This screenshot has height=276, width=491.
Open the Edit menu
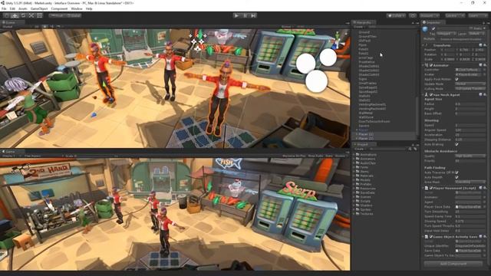pos(12,8)
